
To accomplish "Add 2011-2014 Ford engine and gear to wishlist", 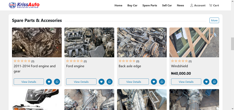I will pos(49,82).
